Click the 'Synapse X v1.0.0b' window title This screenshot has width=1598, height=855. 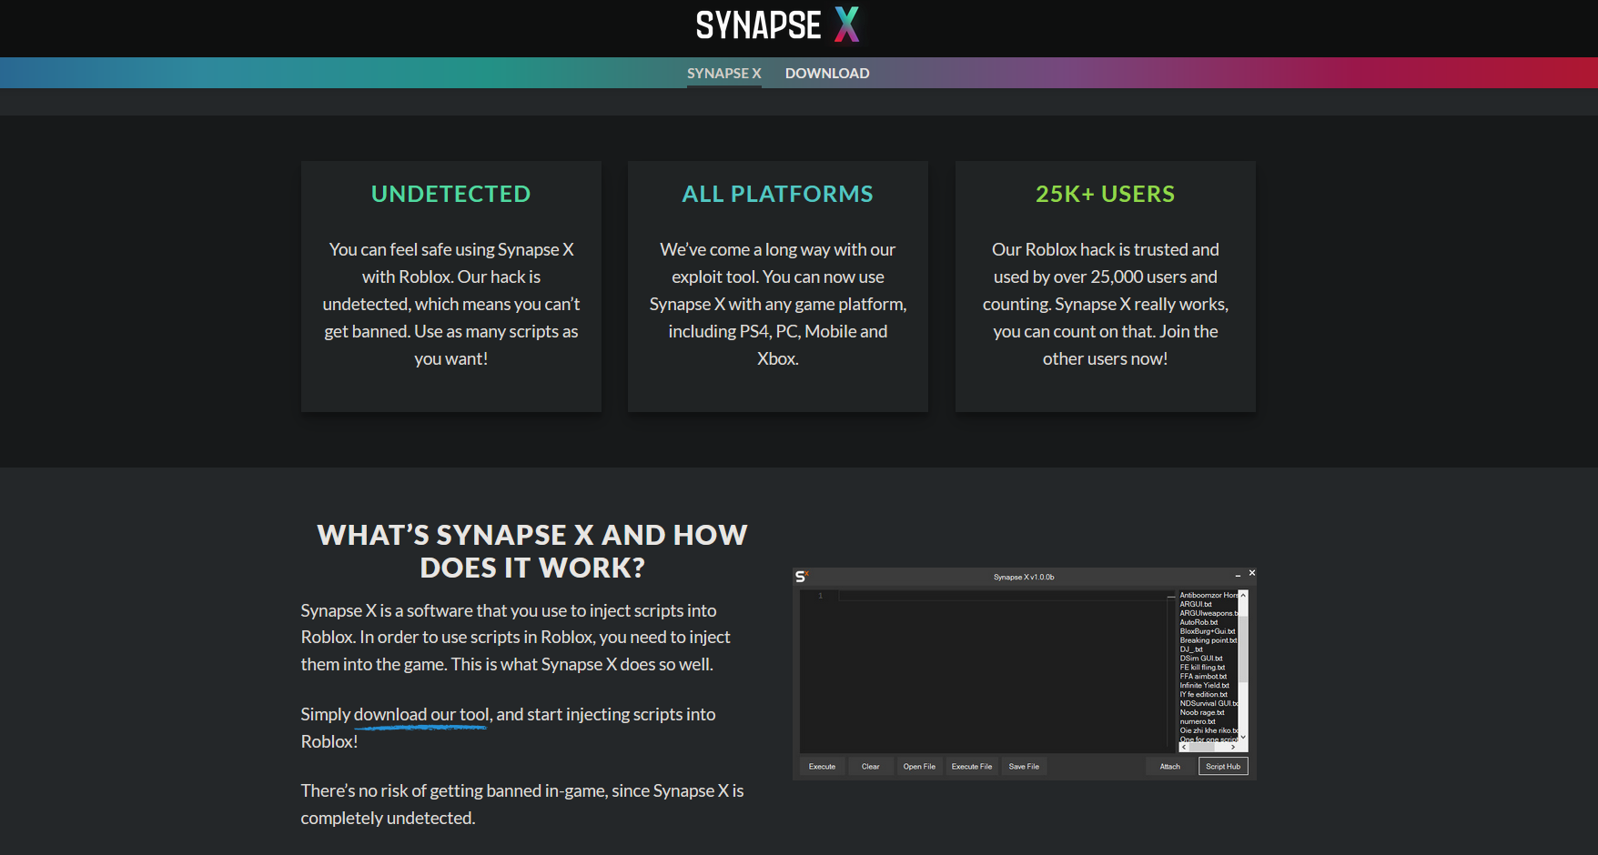point(1024,577)
